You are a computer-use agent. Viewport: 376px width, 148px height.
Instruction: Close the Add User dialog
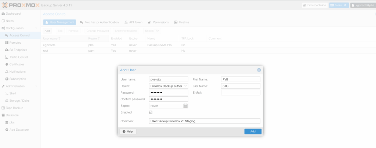click(259, 70)
